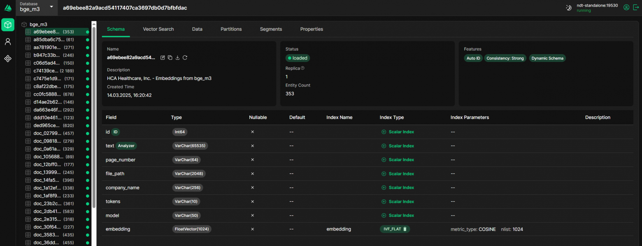Click the Analyzer badge on text field
Viewport: 642px width, 246px height.
(126, 146)
